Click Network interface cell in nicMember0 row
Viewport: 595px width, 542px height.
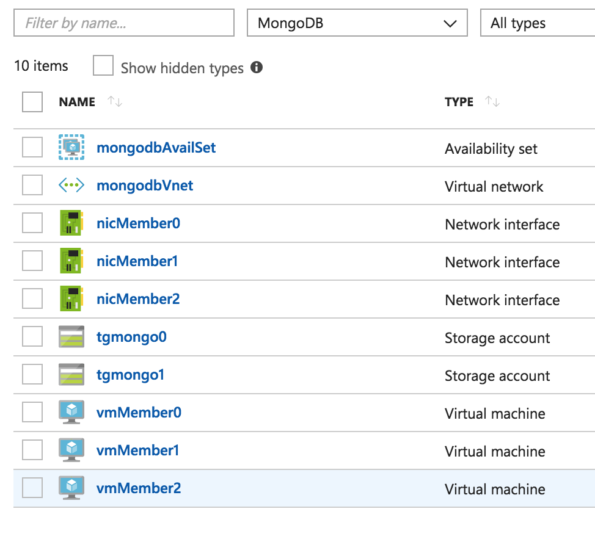coord(502,225)
